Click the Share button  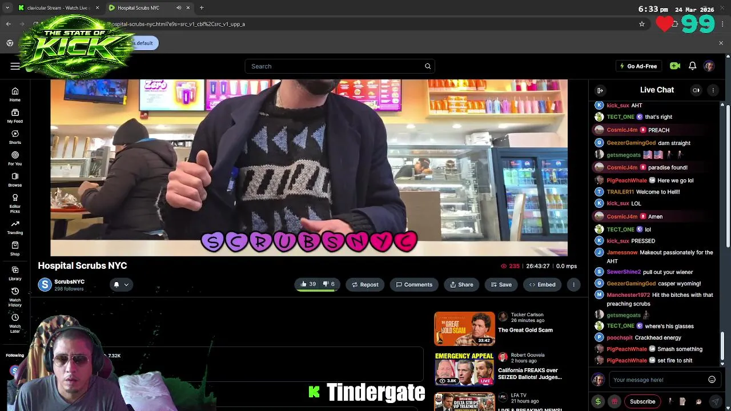(461, 284)
